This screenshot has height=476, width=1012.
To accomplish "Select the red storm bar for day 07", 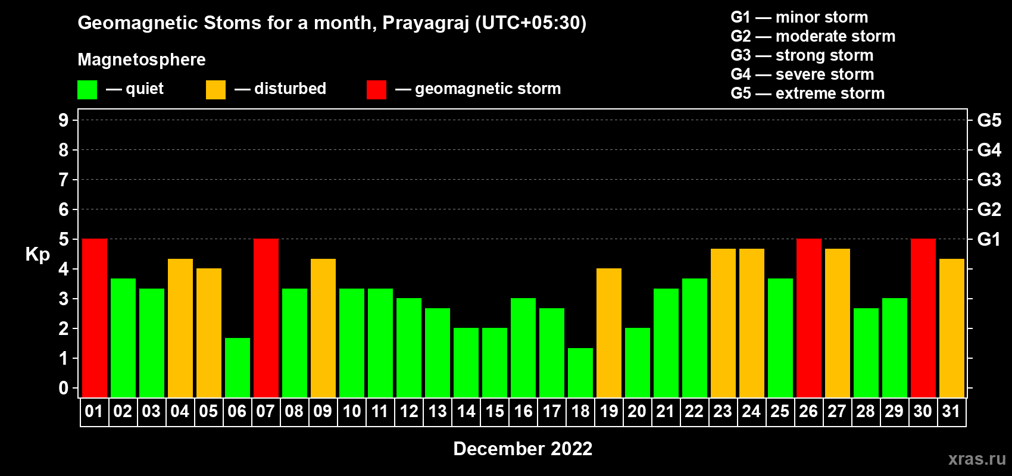I will click(x=266, y=318).
